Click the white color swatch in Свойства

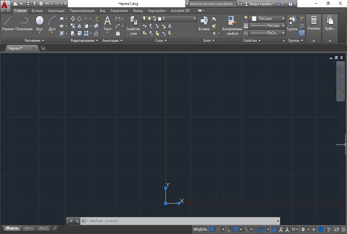tap(254, 18)
